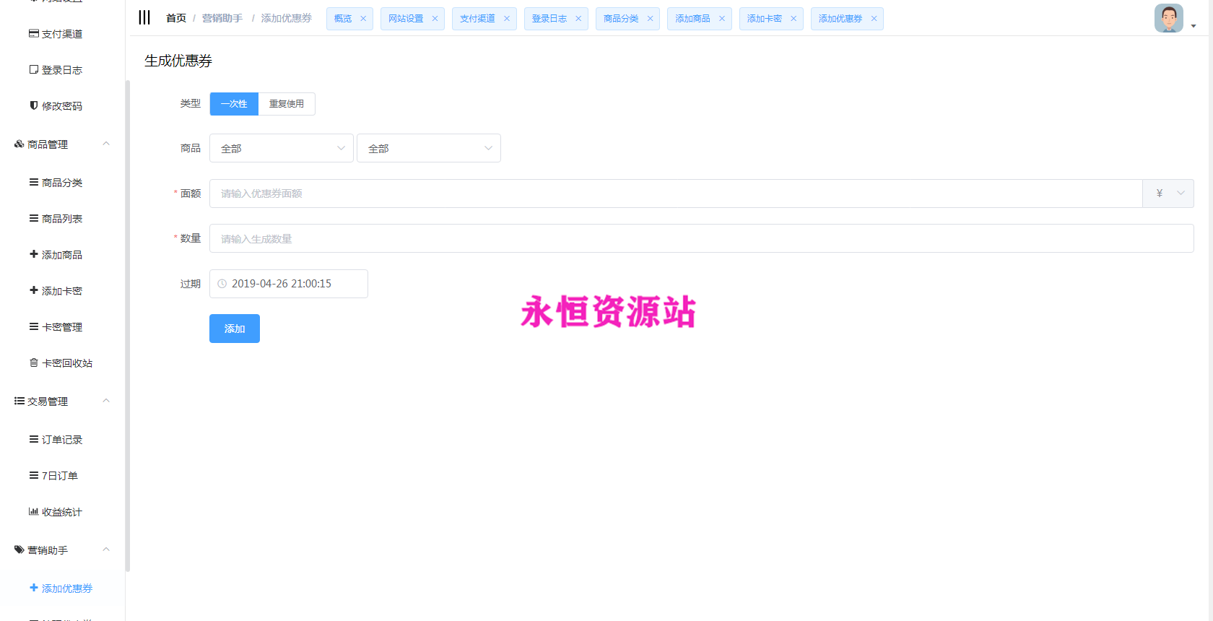This screenshot has width=1213, height=621.
Task: Close the 添加优惠券 tab
Action: tap(874, 19)
